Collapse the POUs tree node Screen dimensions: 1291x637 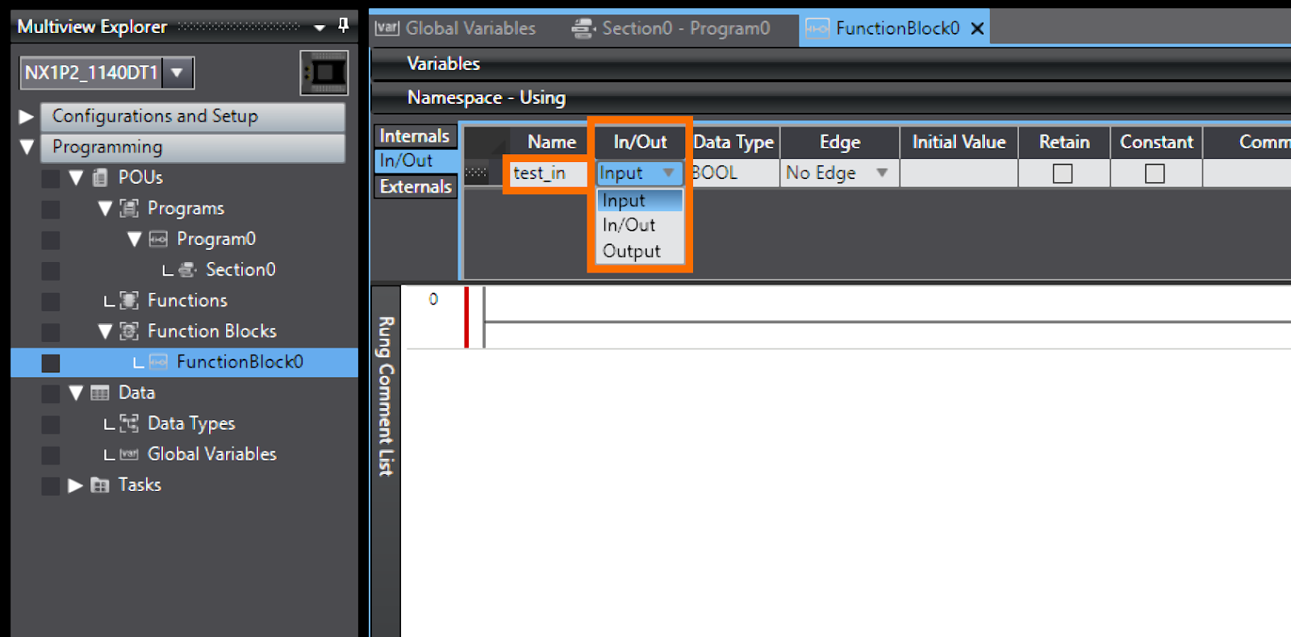click(x=76, y=177)
